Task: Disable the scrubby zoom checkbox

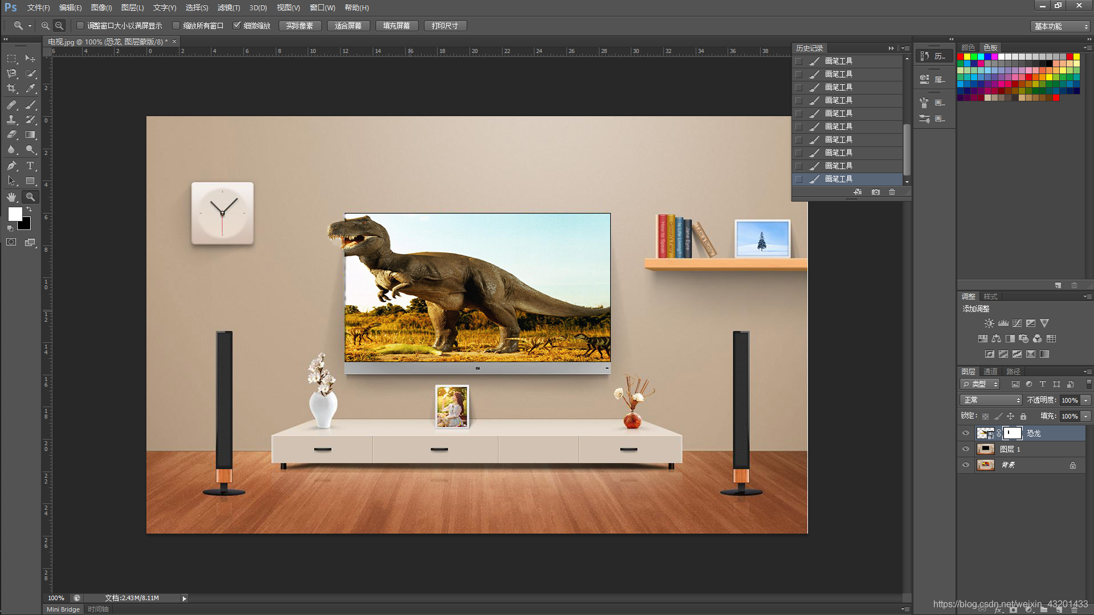Action: (237, 26)
